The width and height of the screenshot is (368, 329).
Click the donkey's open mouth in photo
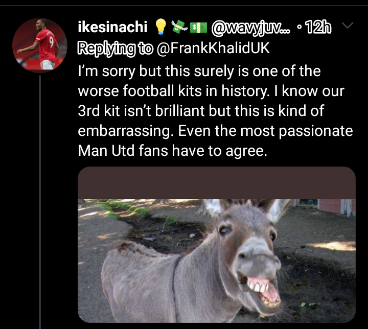point(264,292)
